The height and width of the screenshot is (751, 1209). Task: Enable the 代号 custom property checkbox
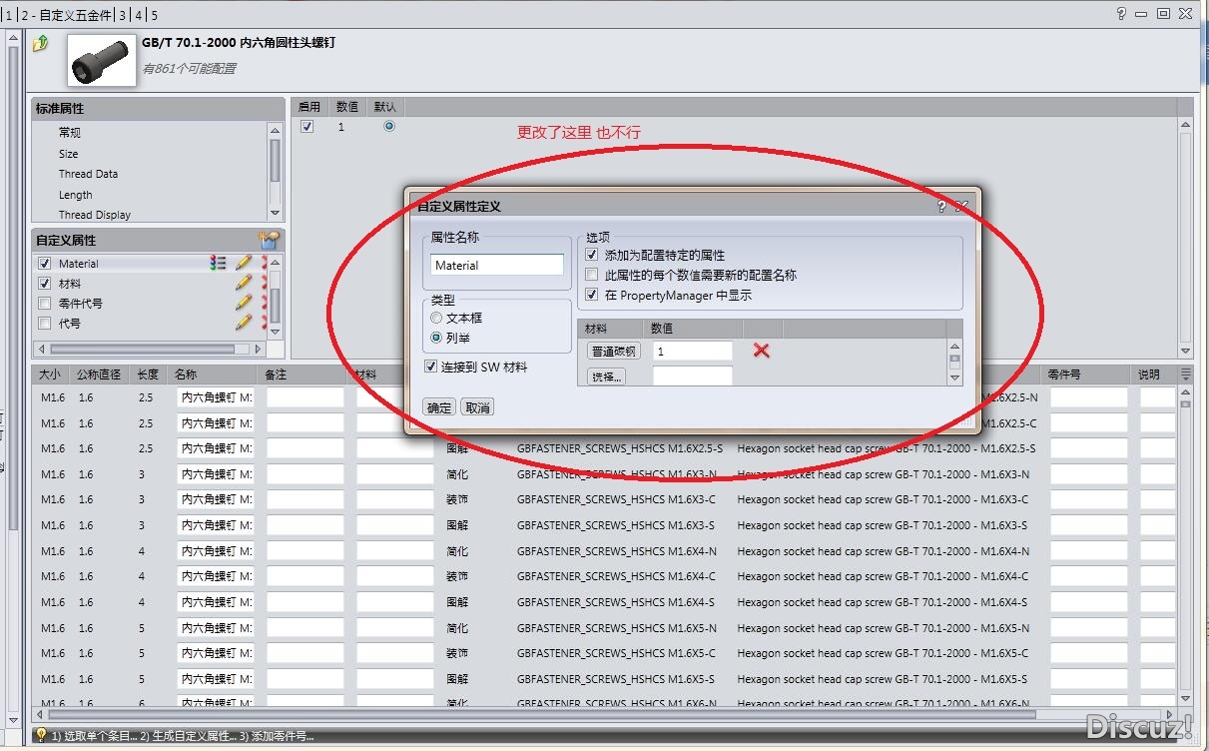tap(44, 324)
